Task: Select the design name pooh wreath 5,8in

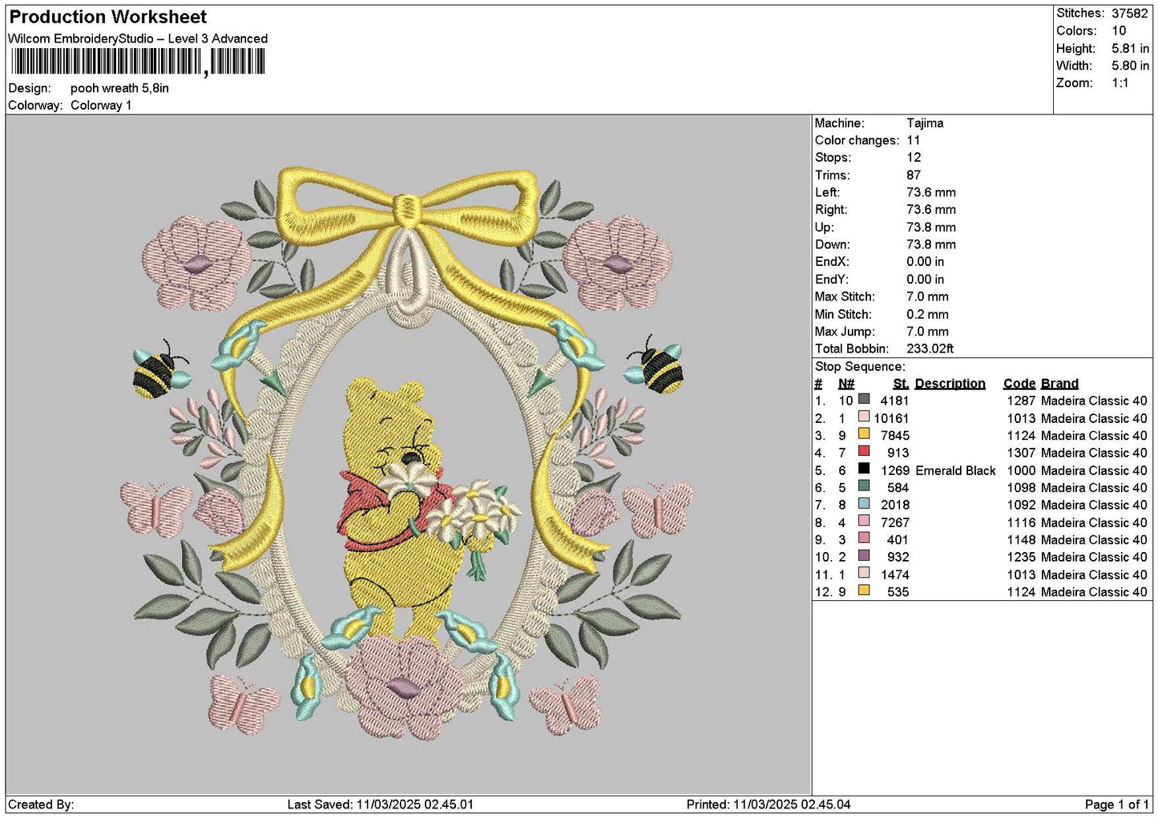Action: 119,88
